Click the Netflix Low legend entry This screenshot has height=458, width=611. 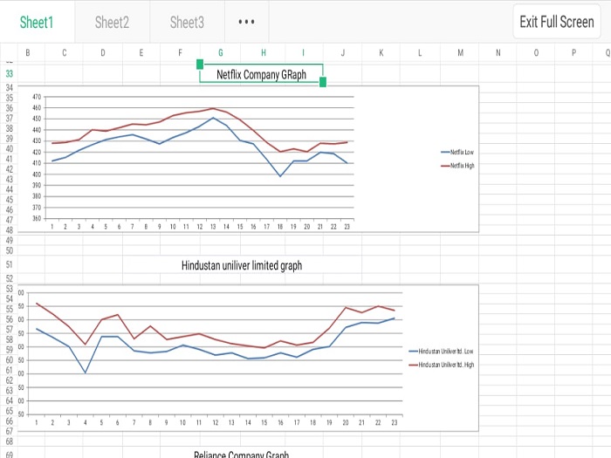click(x=457, y=152)
